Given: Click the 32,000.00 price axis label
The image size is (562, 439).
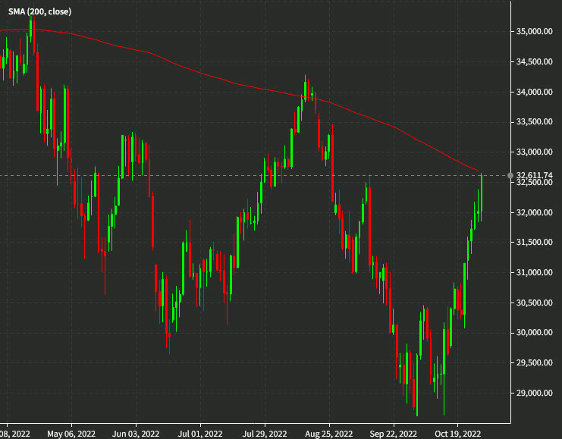Looking at the screenshot, I should 534,212.
